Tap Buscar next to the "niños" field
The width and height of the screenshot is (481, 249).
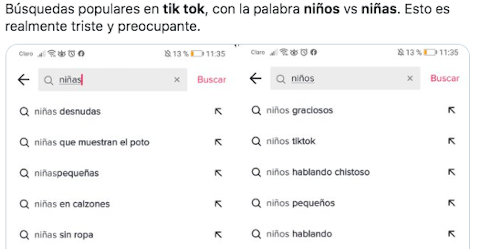(x=444, y=78)
